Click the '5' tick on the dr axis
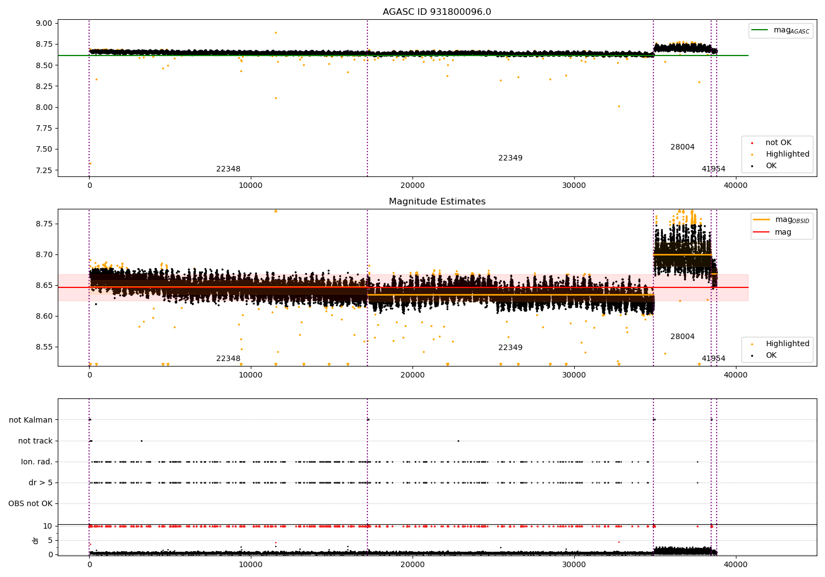The image size is (825, 577). (50, 540)
